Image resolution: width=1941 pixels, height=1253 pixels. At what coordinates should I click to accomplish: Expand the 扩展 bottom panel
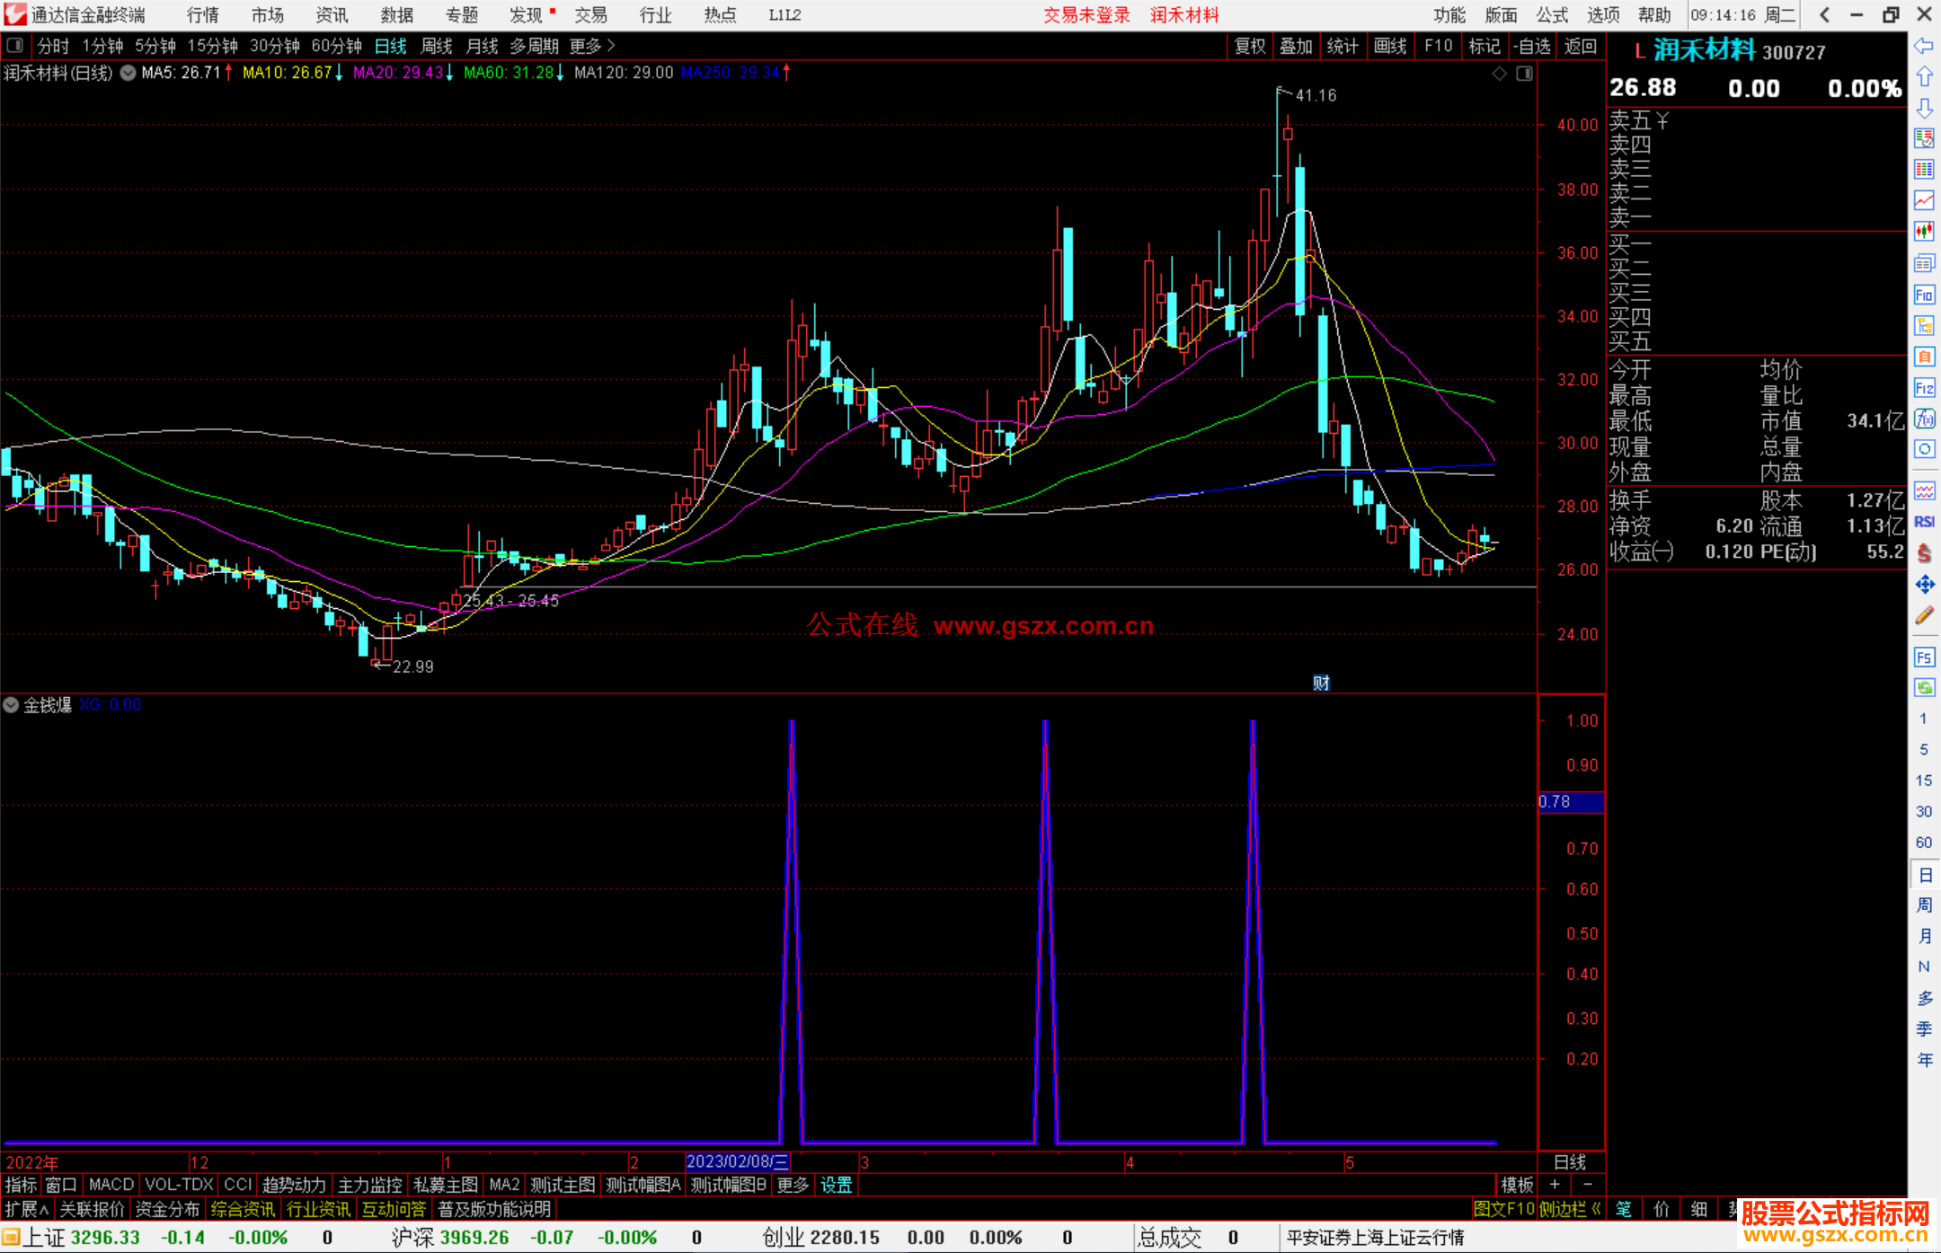pyautogui.click(x=26, y=1209)
